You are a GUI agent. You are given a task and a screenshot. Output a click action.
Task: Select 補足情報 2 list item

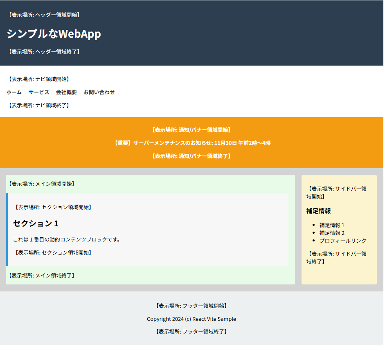pyautogui.click(x=332, y=233)
